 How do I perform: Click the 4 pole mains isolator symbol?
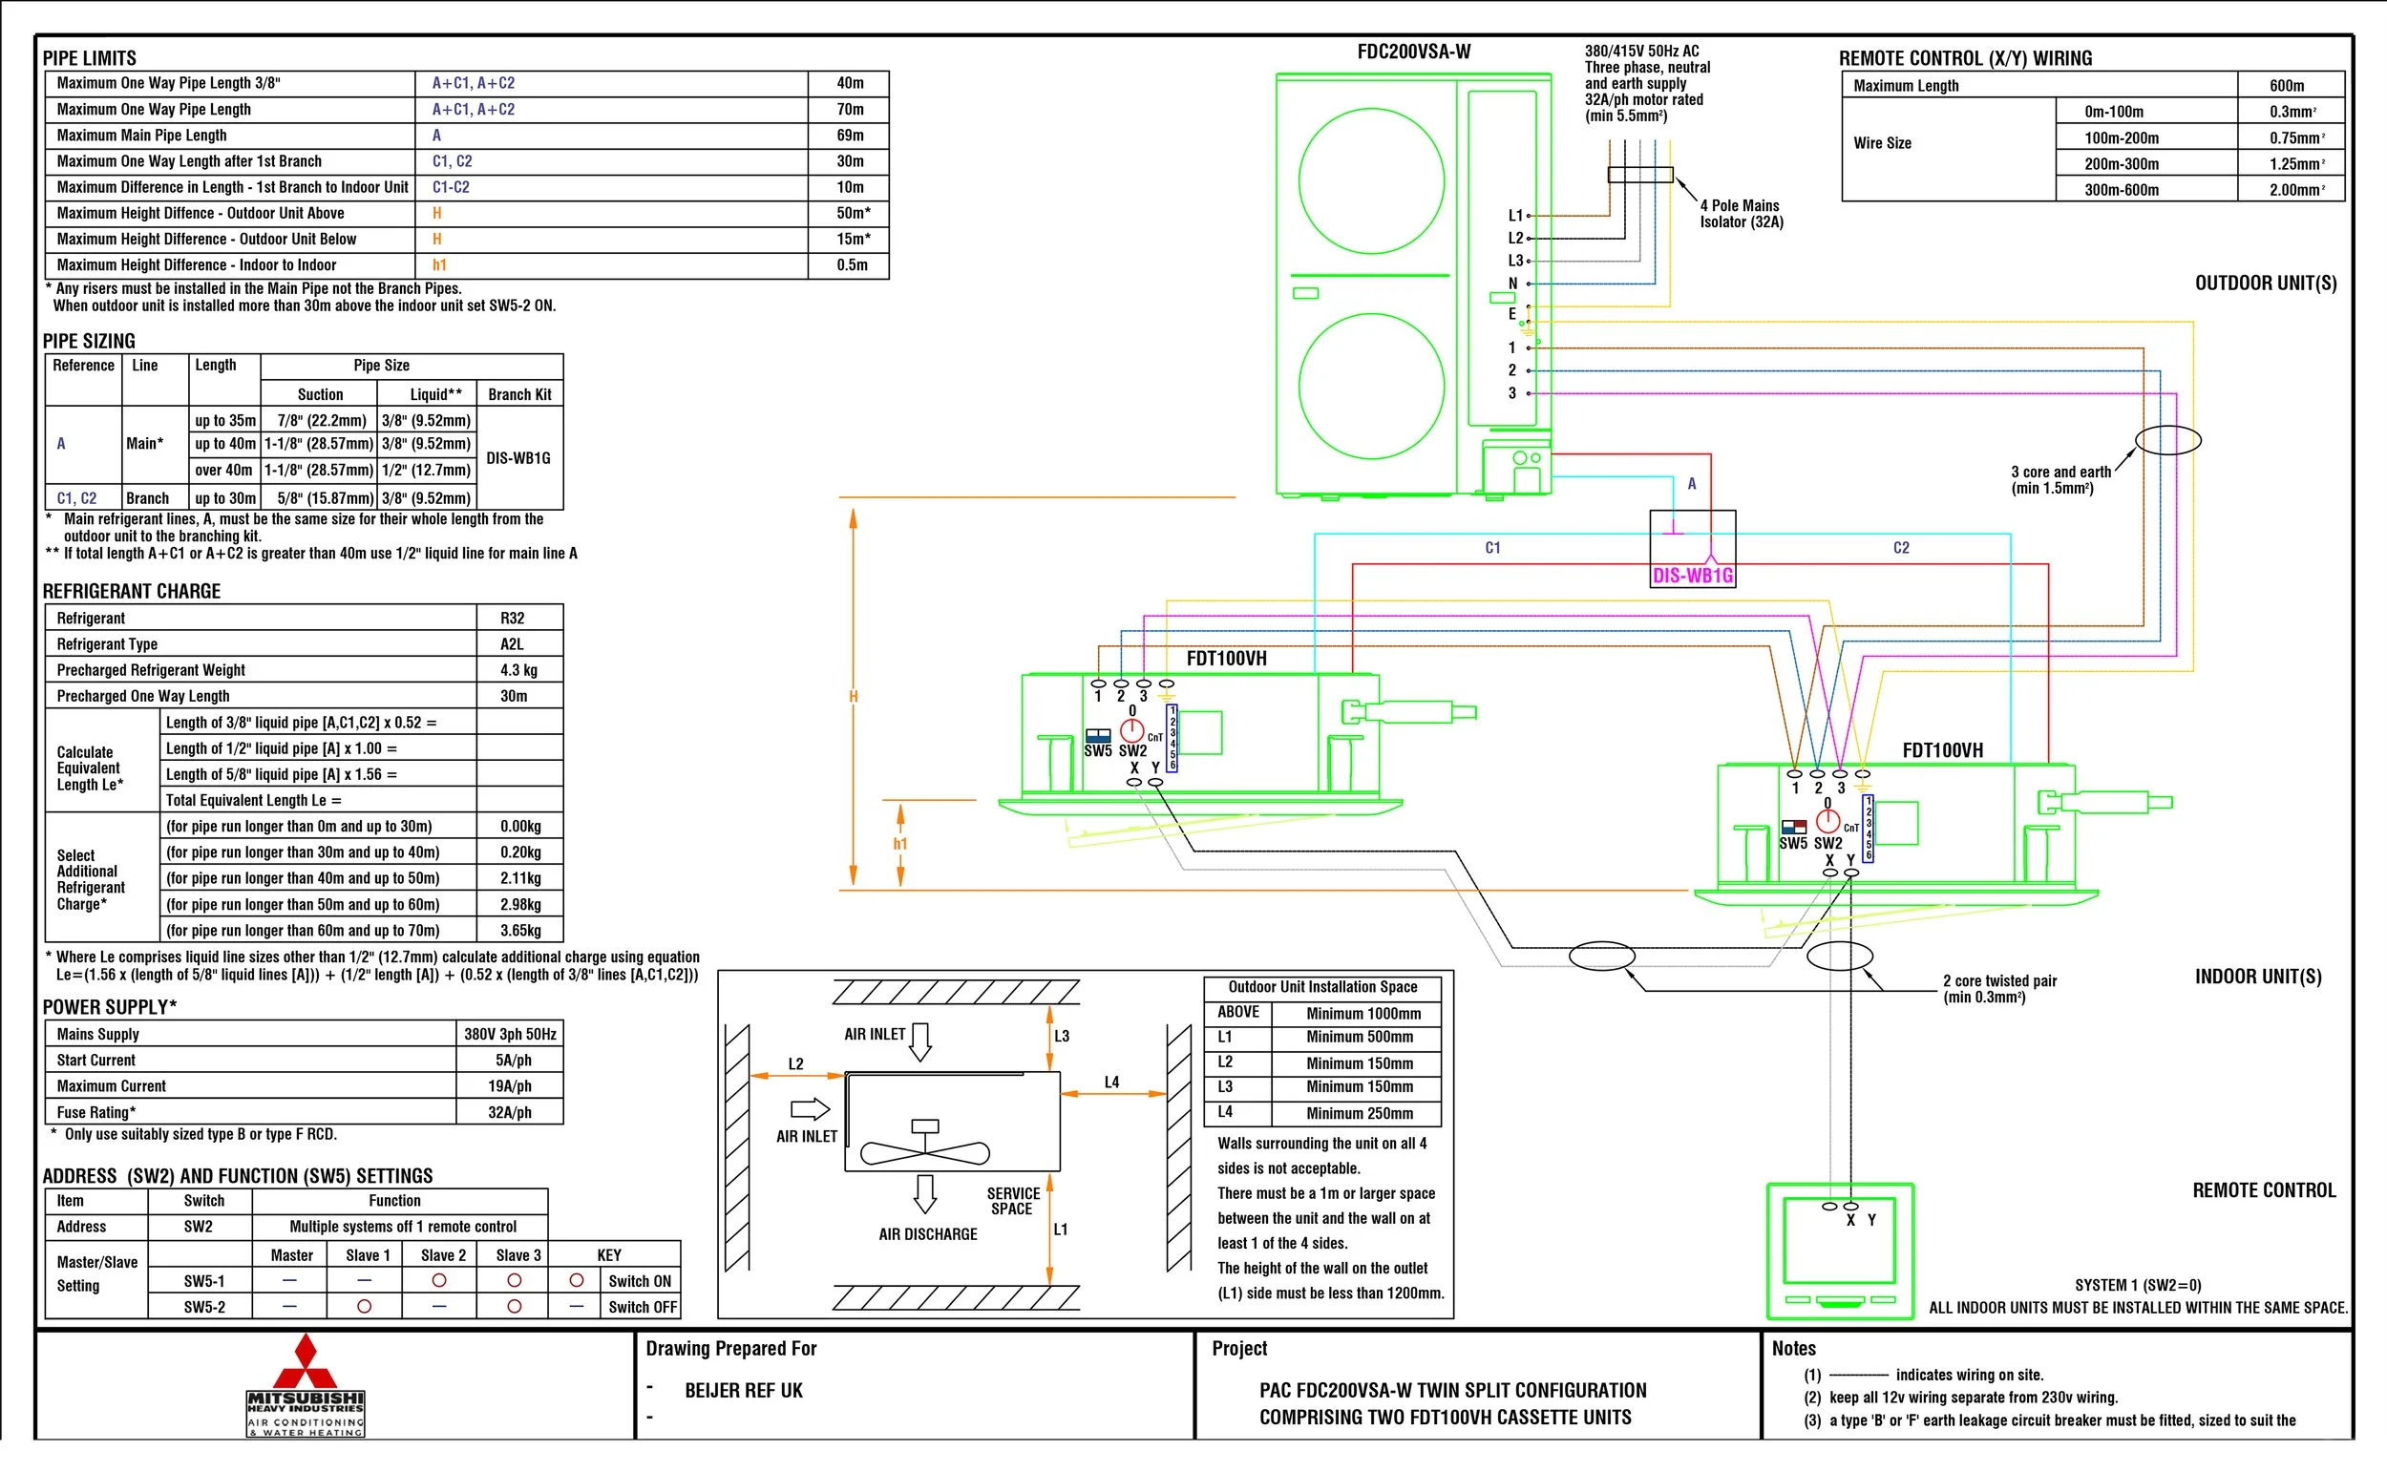click(1640, 176)
